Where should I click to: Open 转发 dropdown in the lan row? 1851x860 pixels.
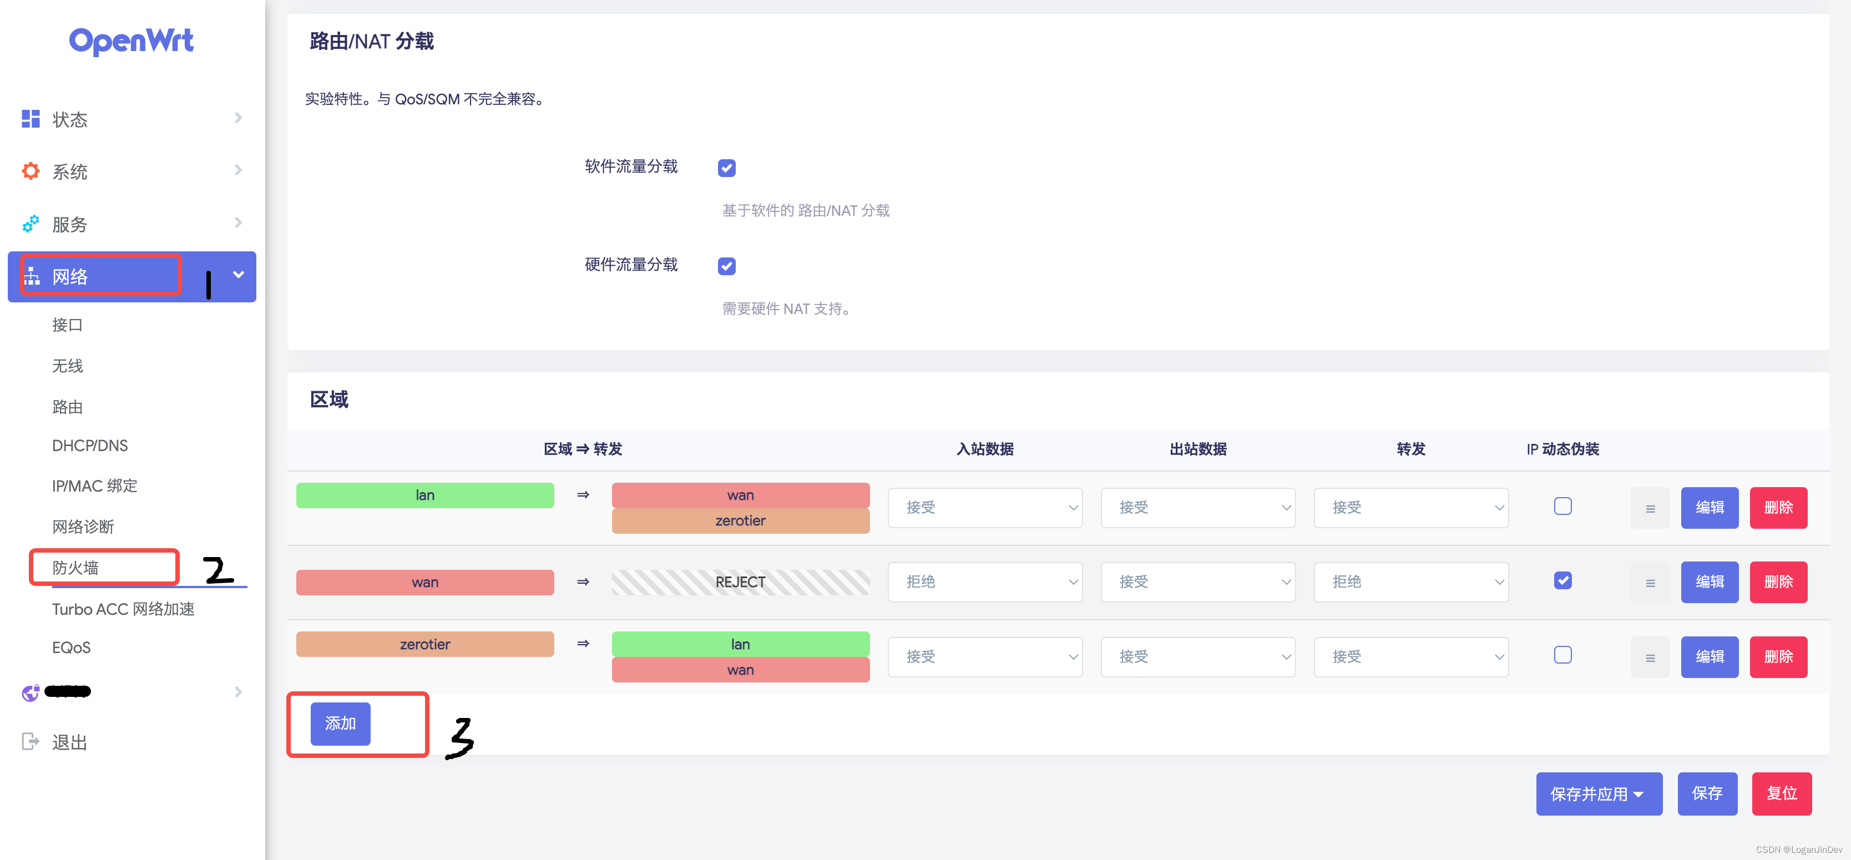point(1411,507)
